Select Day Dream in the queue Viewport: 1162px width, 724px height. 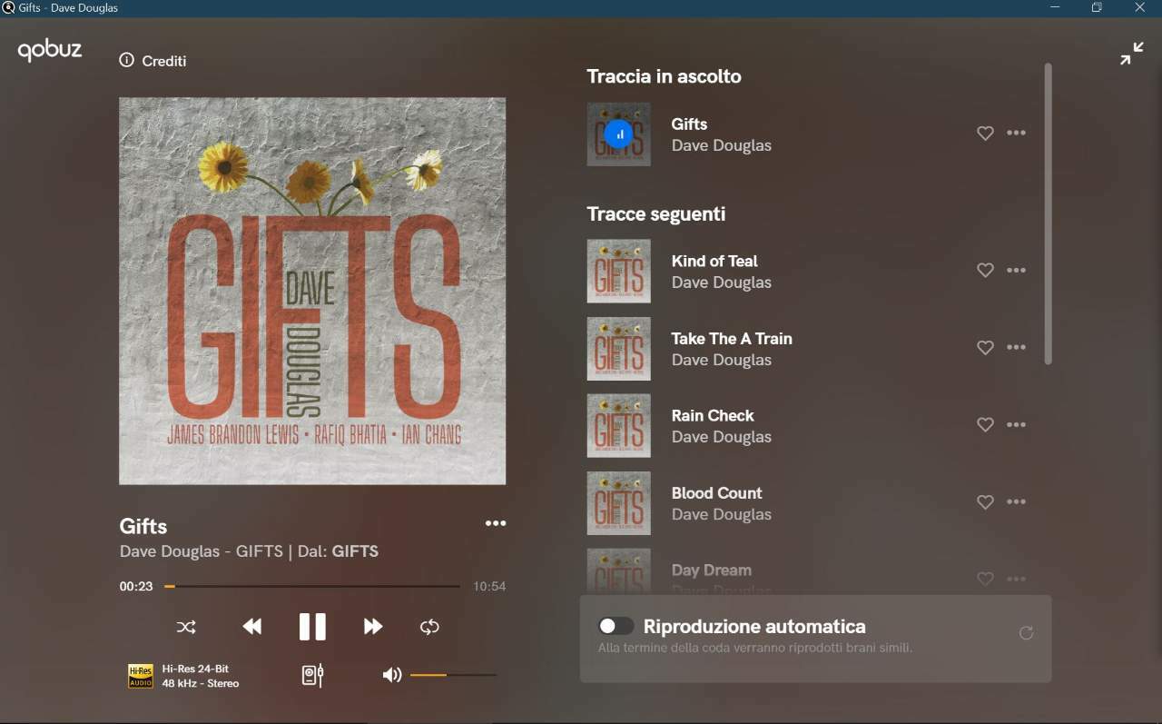(x=711, y=570)
